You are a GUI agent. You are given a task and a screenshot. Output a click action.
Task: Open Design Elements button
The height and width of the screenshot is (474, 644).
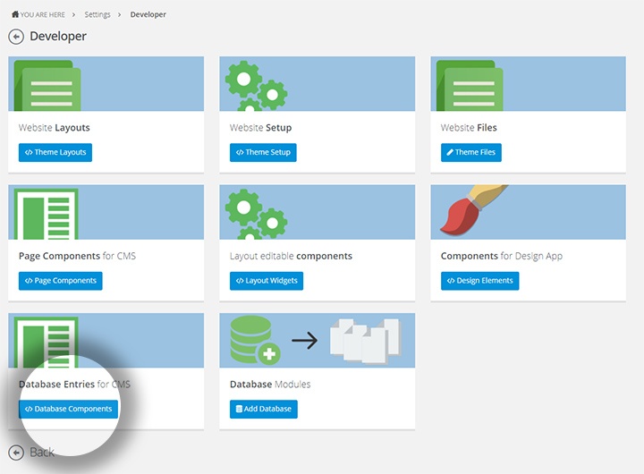(479, 281)
